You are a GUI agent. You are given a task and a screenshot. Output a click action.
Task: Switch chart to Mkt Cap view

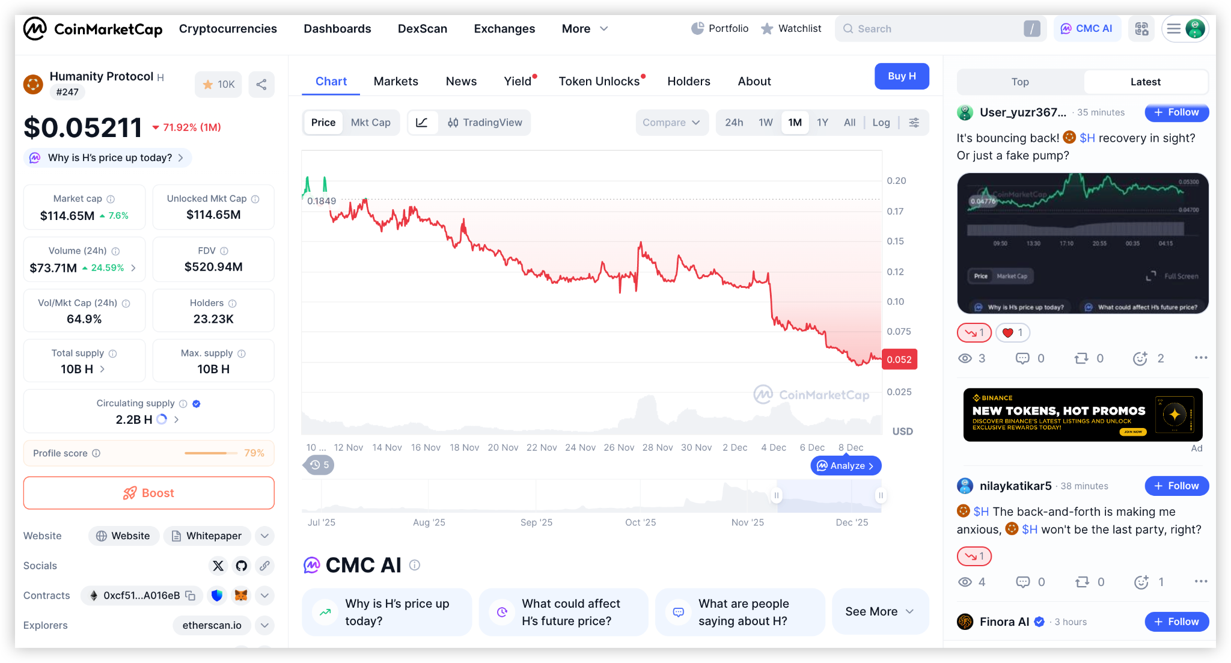point(370,123)
